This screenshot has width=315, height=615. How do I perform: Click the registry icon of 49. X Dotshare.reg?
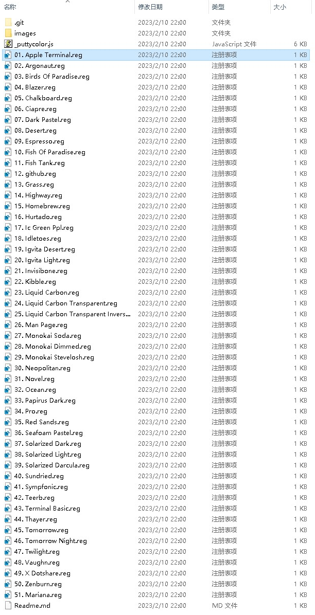8,573
